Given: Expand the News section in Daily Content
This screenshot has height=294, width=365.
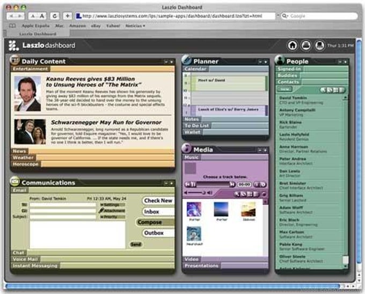Looking at the screenshot, I should [x=93, y=151].
